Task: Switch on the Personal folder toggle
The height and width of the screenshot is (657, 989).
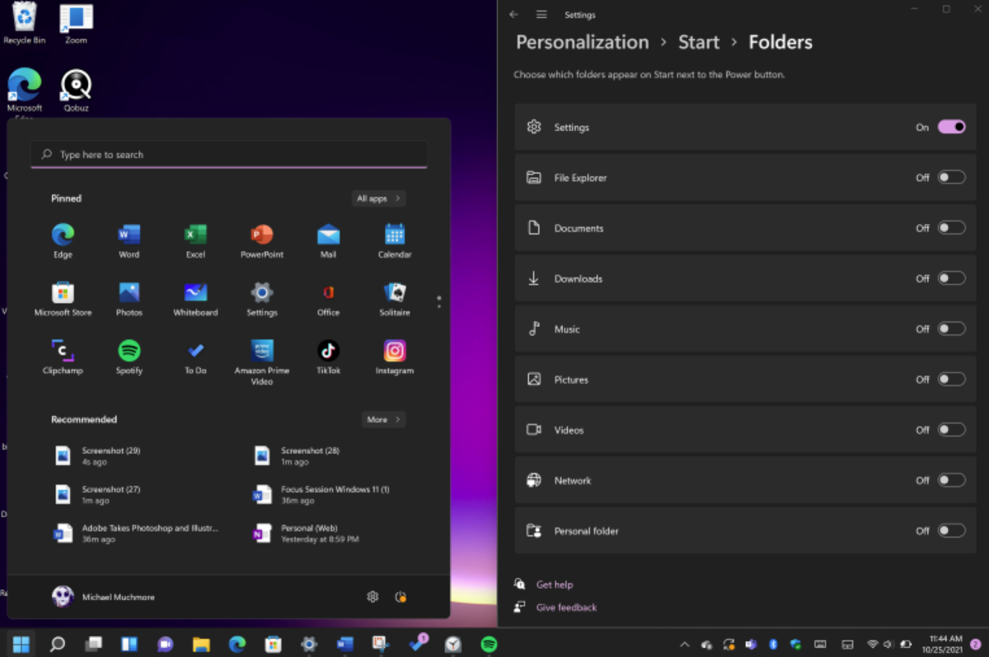Action: point(952,530)
